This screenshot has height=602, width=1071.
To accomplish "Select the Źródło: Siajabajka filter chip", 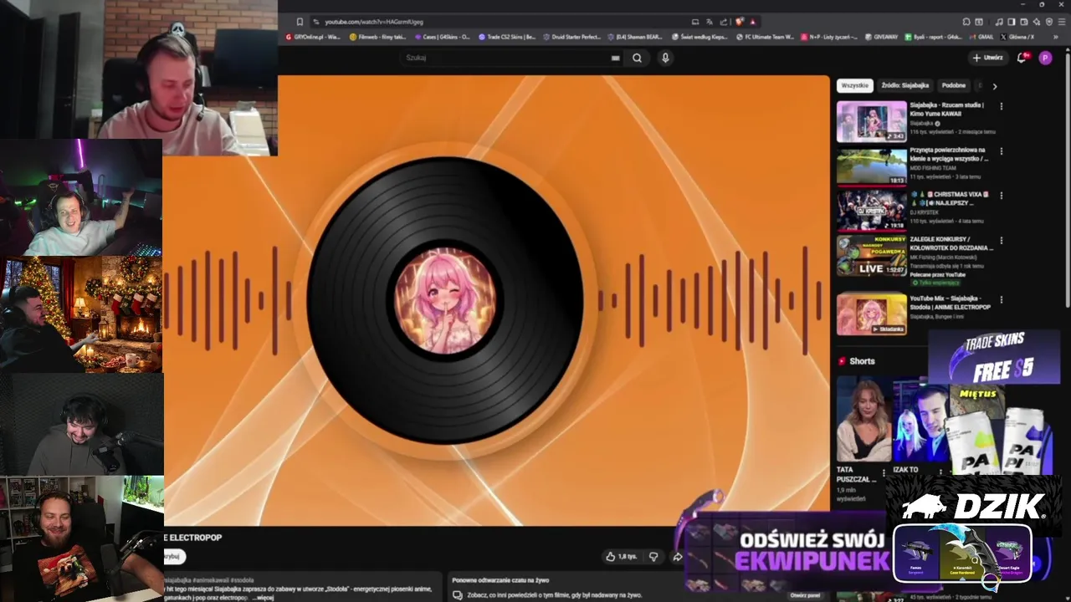I will 904,85.
